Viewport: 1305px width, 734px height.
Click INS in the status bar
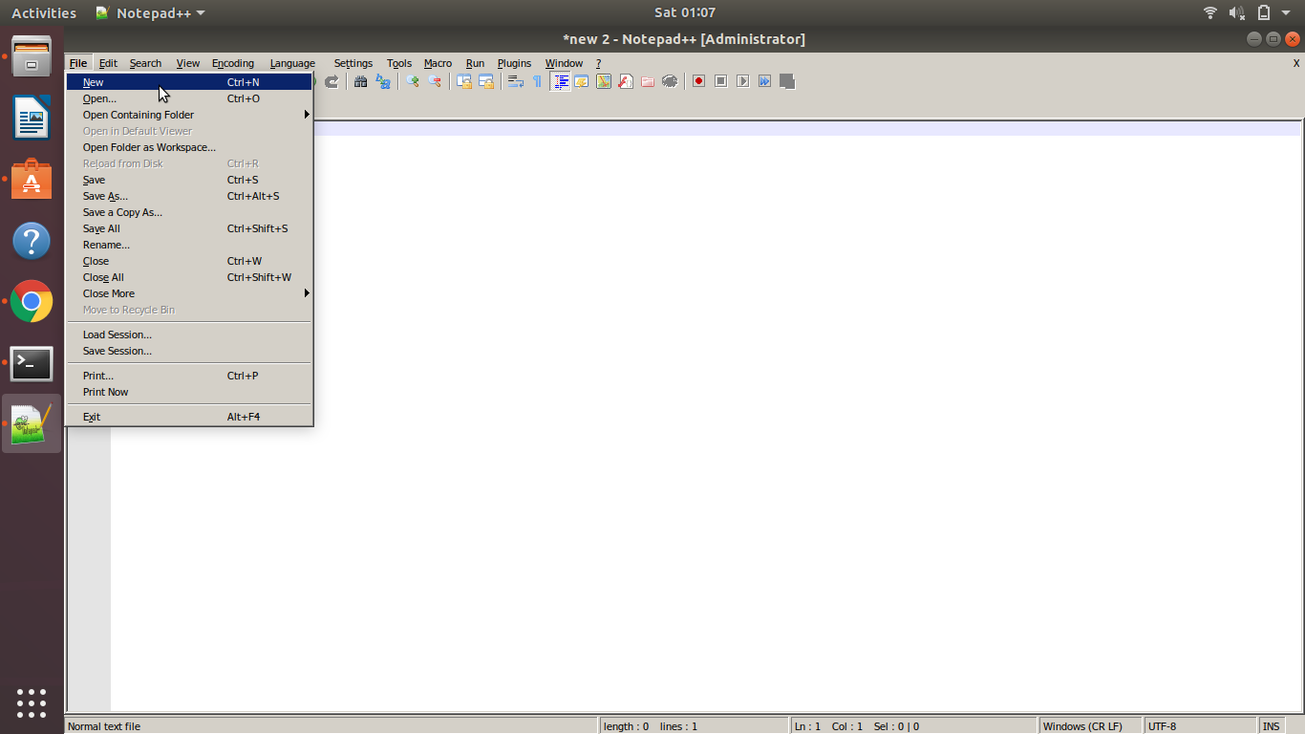(1271, 725)
